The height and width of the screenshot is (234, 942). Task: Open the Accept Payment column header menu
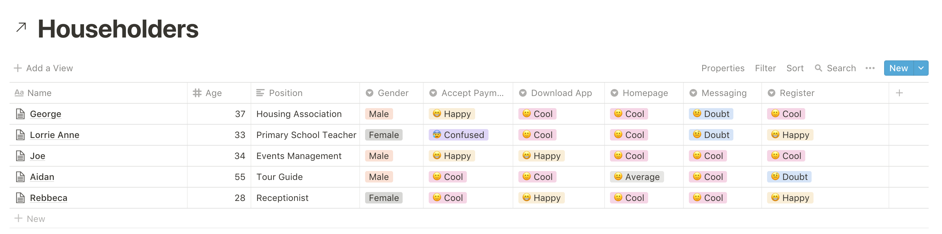(x=468, y=93)
